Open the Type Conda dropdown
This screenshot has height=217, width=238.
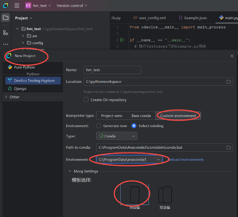point(117,136)
